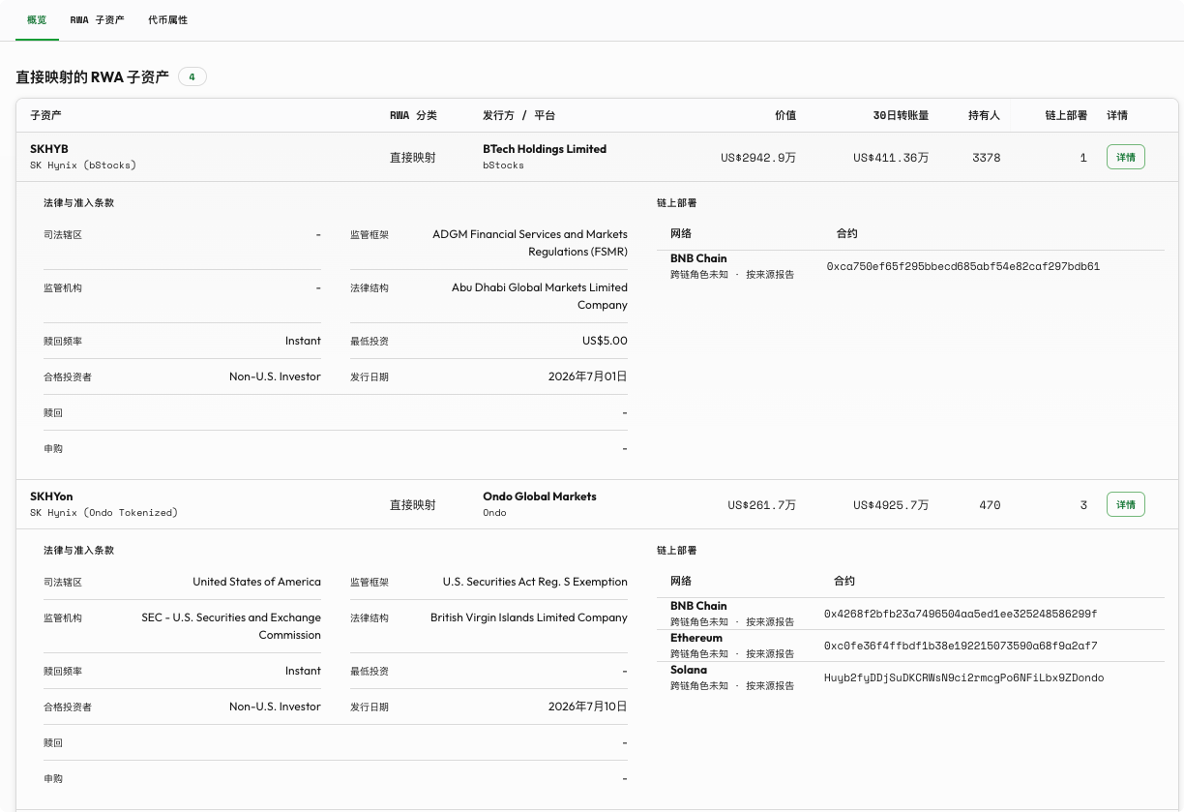1184x812 pixels.
Task: Click the 链上部署 column header
Action: pos(1066,115)
